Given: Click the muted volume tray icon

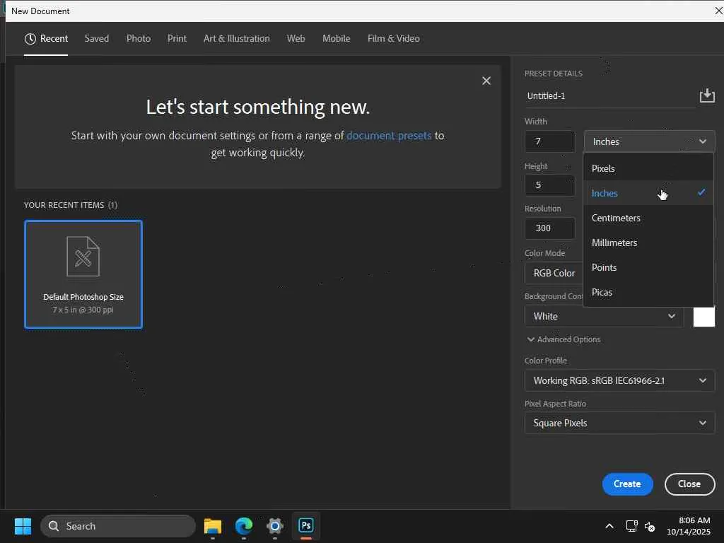Looking at the screenshot, I should (x=650, y=526).
